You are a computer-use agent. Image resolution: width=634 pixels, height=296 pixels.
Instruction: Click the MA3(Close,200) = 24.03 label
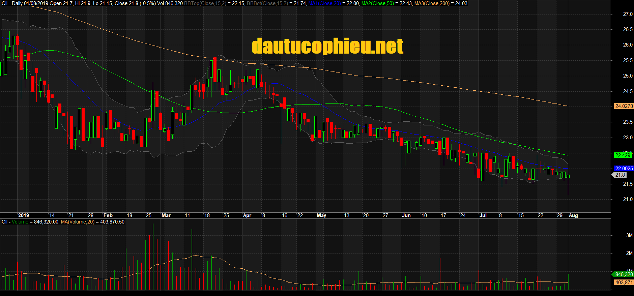pyautogui.click(x=441, y=3)
